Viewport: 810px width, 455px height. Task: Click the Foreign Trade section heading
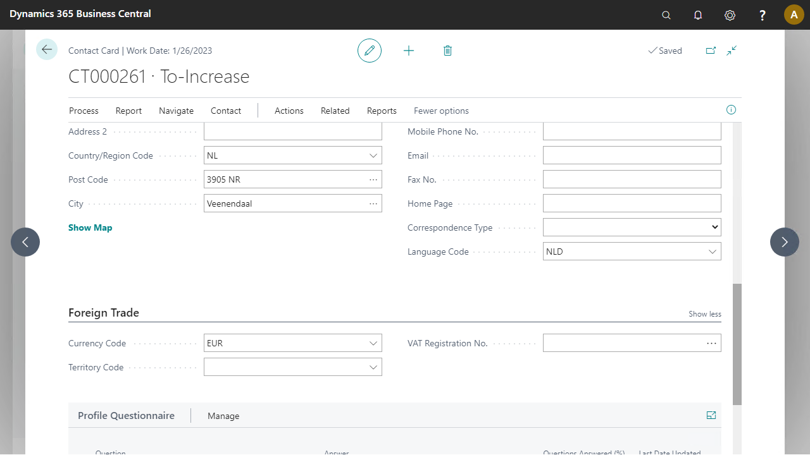[x=104, y=313]
